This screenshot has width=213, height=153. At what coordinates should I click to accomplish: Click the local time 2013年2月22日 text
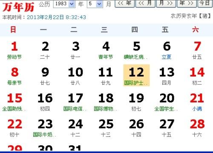(x=56, y=17)
